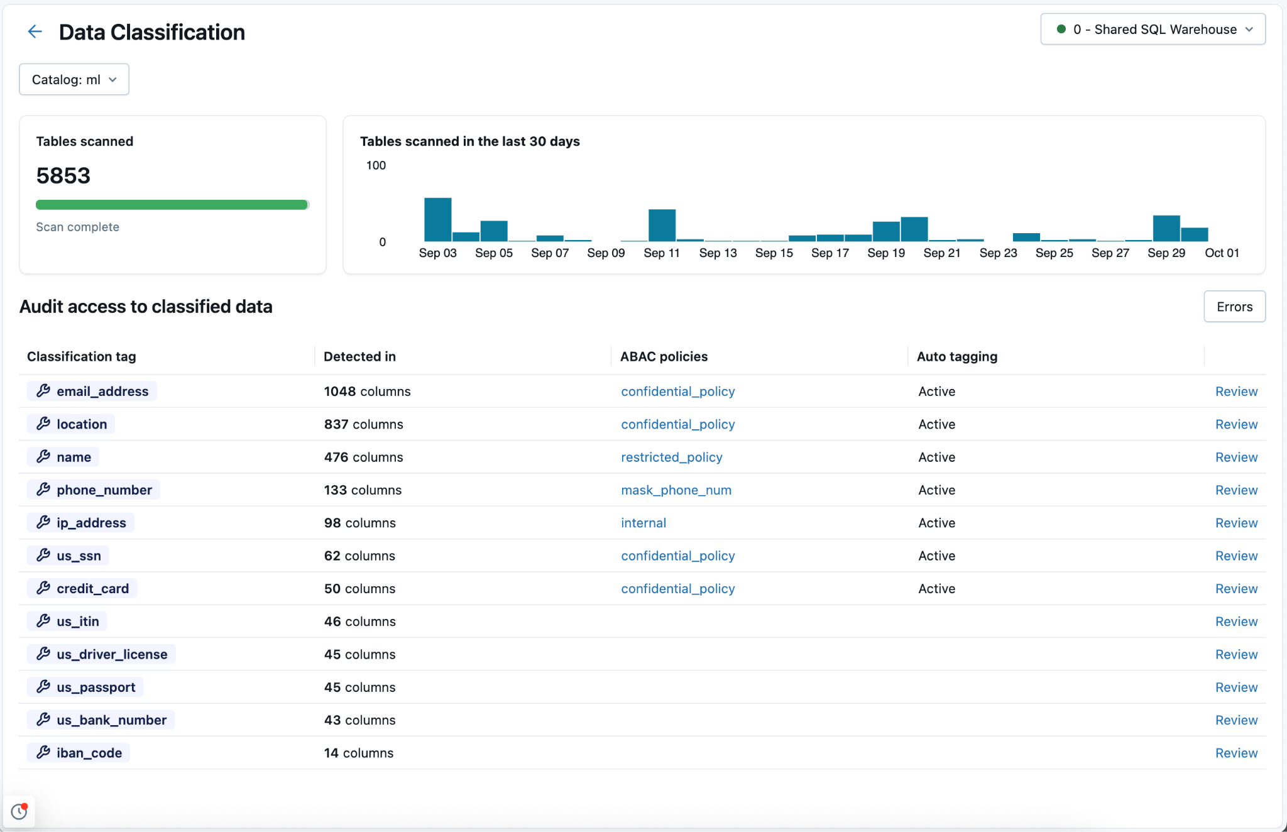1287x832 pixels.
Task: Open confidential_policy for email_address
Action: coord(677,391)
